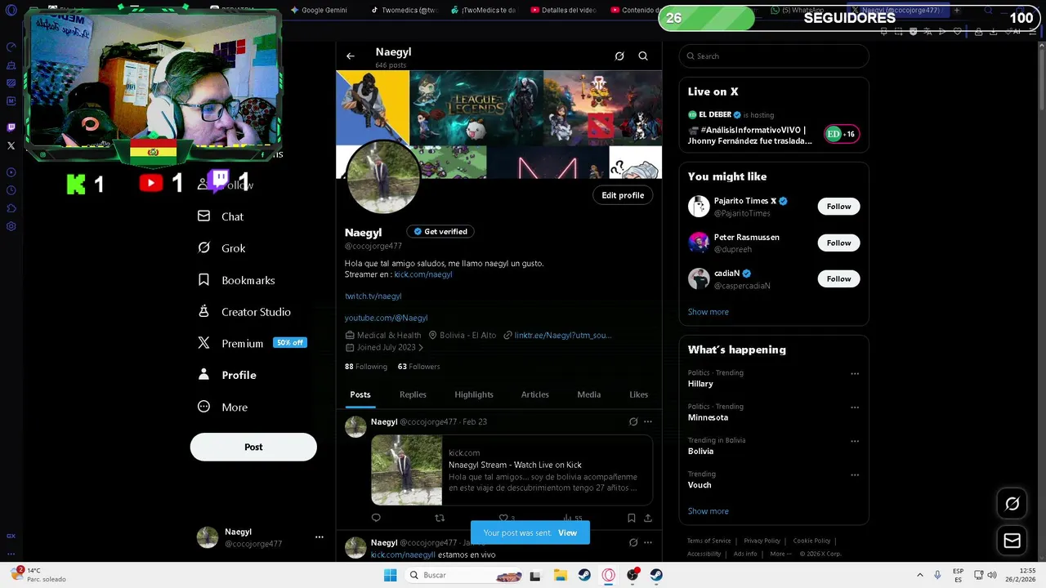1046x588 pixels.
Task: View the 63 Followers list
Action: 418,367
